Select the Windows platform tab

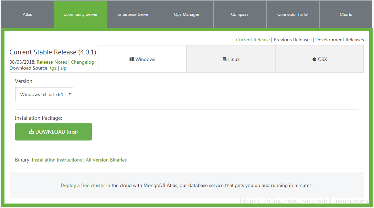(x=142, y=59)
